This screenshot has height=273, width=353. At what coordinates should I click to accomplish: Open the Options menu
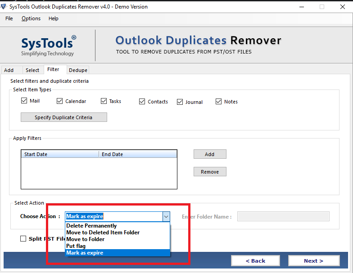(x=31, y=18)
